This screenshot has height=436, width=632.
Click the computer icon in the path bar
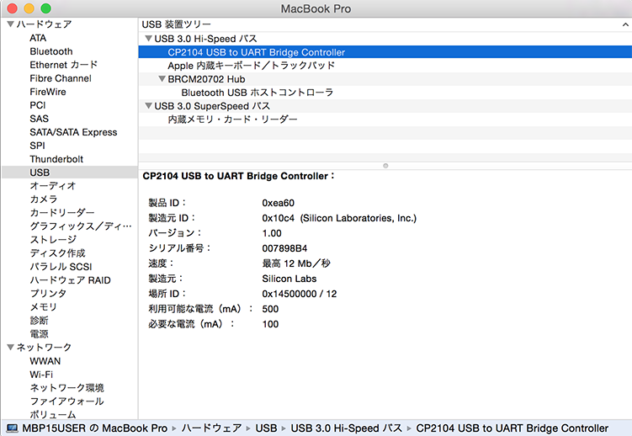11,428
